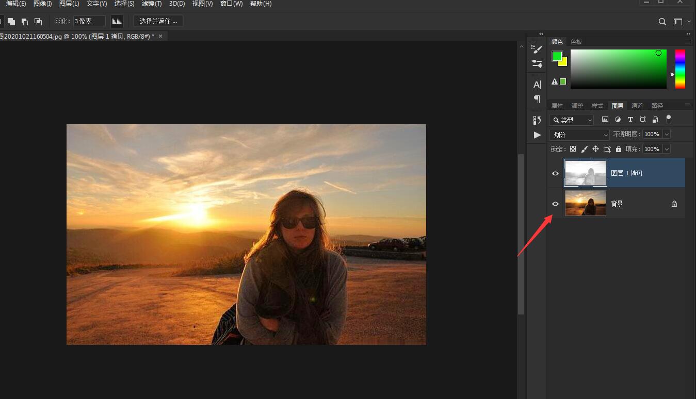
Task: Click the foreground green color swatch
Action: click(557, 56)
